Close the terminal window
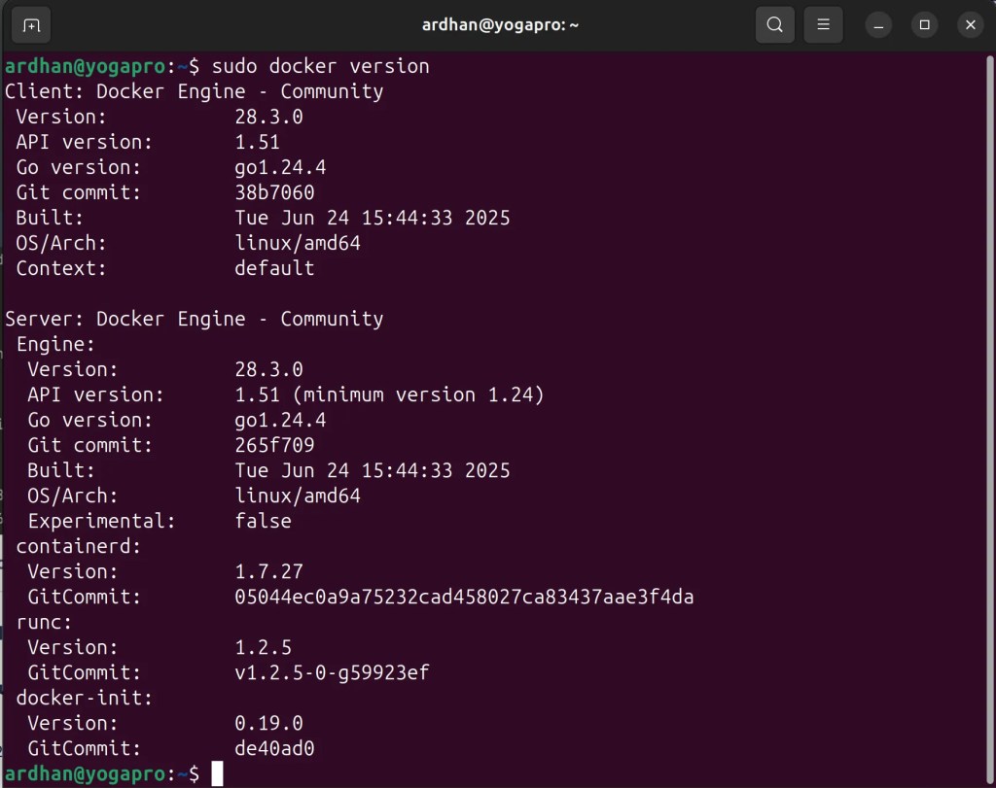The height and width of the screenshot is (788, 996). point(970,25)
